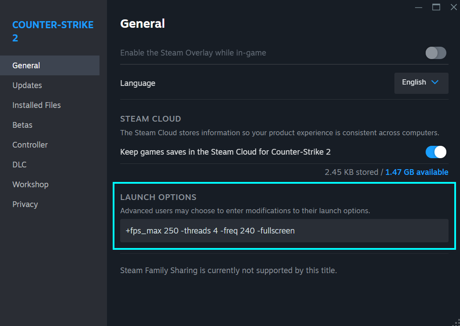Open the Privacy section
The width and height of the screenshot is (460, 326).
point(25,204)
